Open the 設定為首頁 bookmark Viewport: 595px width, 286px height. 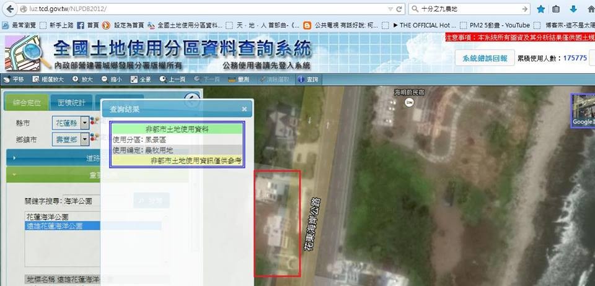point(123,25)
